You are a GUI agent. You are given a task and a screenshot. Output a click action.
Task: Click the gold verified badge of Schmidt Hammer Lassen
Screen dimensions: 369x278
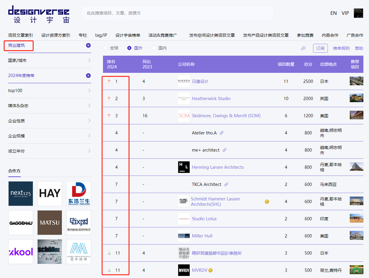coord(267,202)
